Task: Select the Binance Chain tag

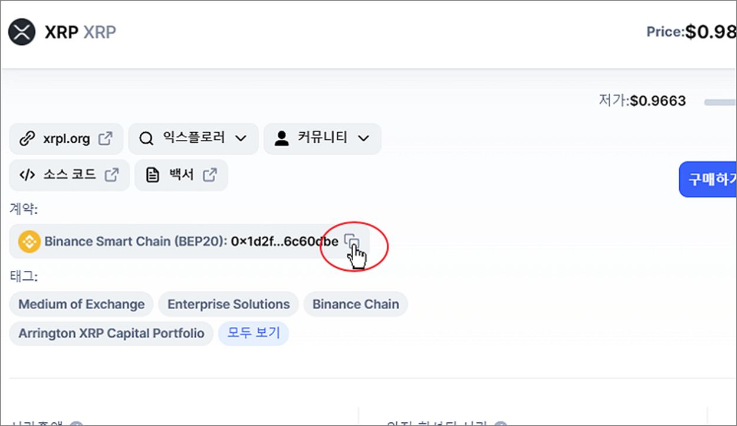Action: pos(356,304)
